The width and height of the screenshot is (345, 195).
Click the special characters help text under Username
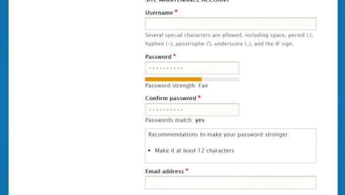[x=229, y=39]
